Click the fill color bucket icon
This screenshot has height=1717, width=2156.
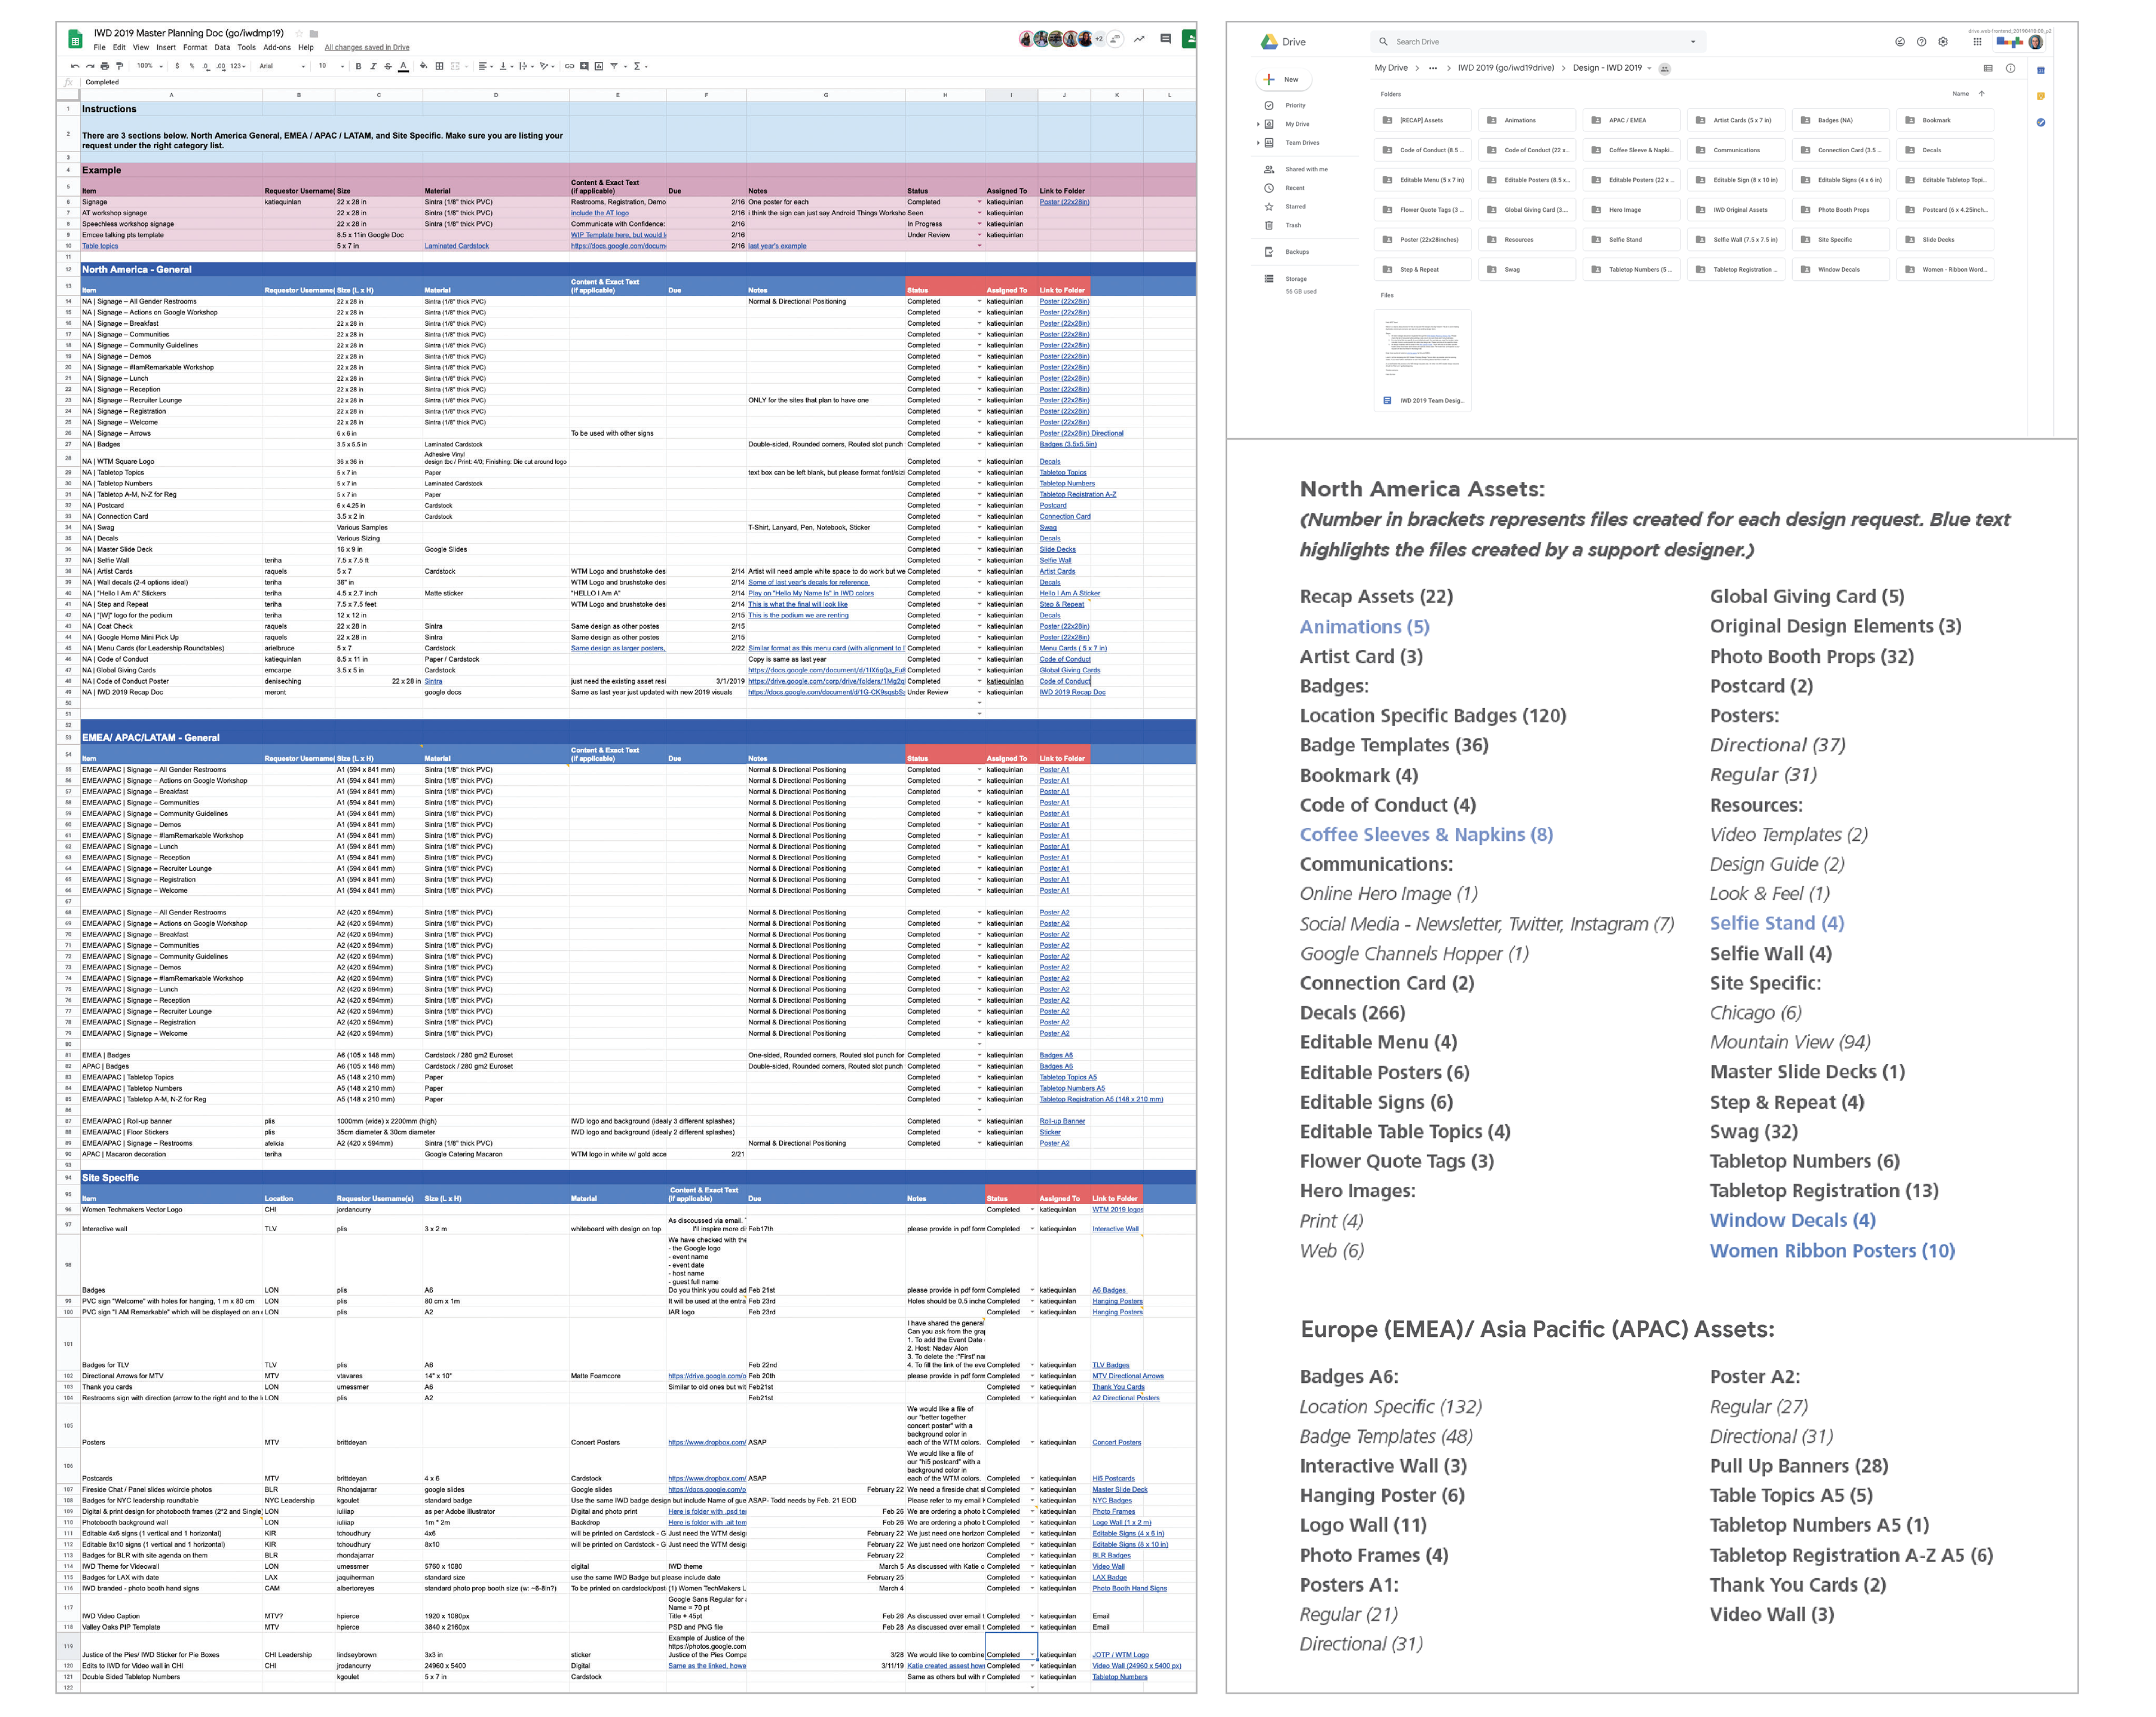click(423, 66)
